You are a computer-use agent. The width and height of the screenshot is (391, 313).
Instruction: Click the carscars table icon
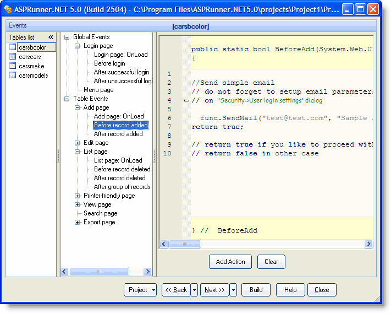tap(13, 56)
